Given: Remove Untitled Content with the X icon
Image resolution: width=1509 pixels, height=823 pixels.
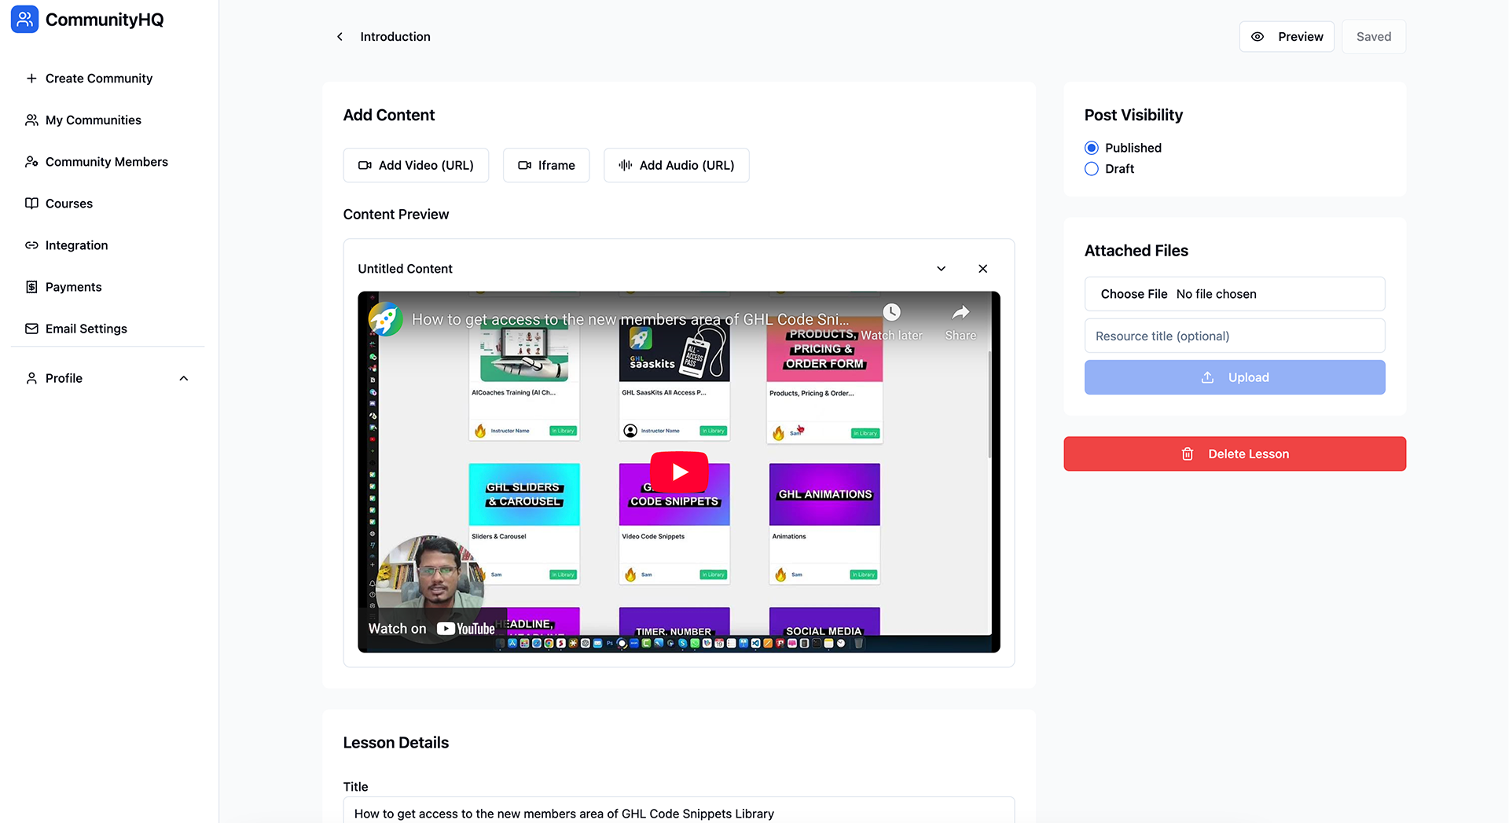Looking at the screenshot, I should [982, 269].
